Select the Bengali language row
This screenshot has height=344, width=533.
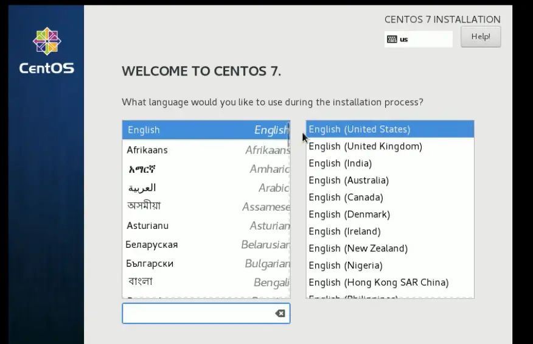[x=206, y=282]
